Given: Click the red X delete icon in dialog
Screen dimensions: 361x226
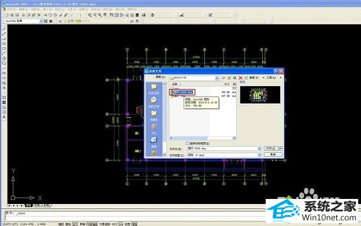Looking at the screenshot, I should pyautogui.click(x=240, y=78).
